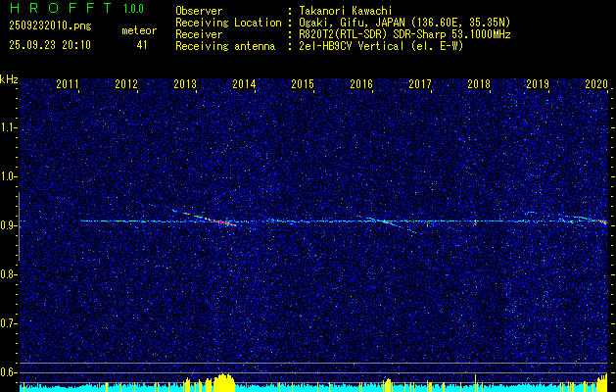The image size is (616, 392).
Task: Click time marker 2018
Action: coord(479,83)
